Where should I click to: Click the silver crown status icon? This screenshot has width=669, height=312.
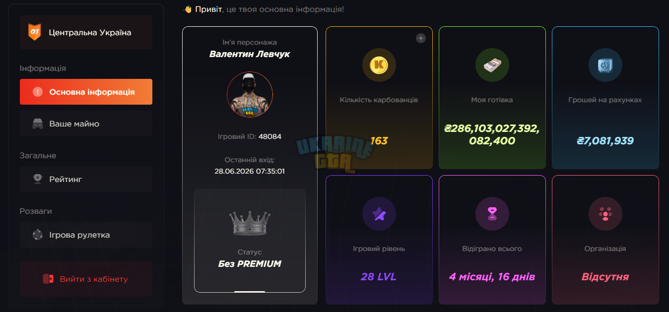(250, 223)
